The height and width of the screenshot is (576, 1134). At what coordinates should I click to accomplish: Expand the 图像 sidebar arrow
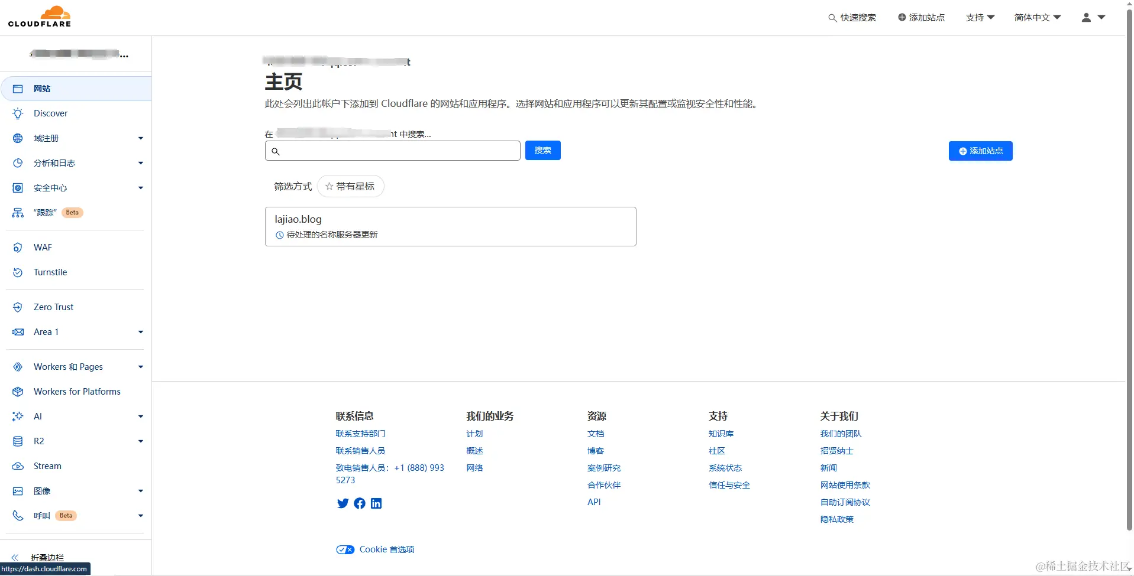point(141,491)
